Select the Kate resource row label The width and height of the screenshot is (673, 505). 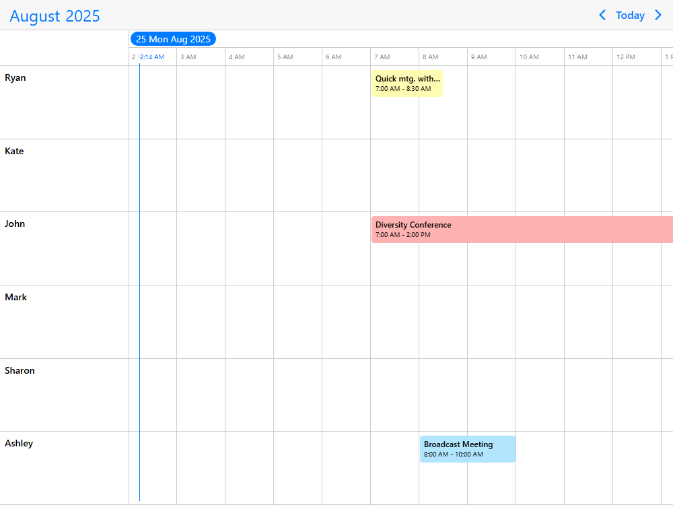pyautogui.click(x=14, y=151)
